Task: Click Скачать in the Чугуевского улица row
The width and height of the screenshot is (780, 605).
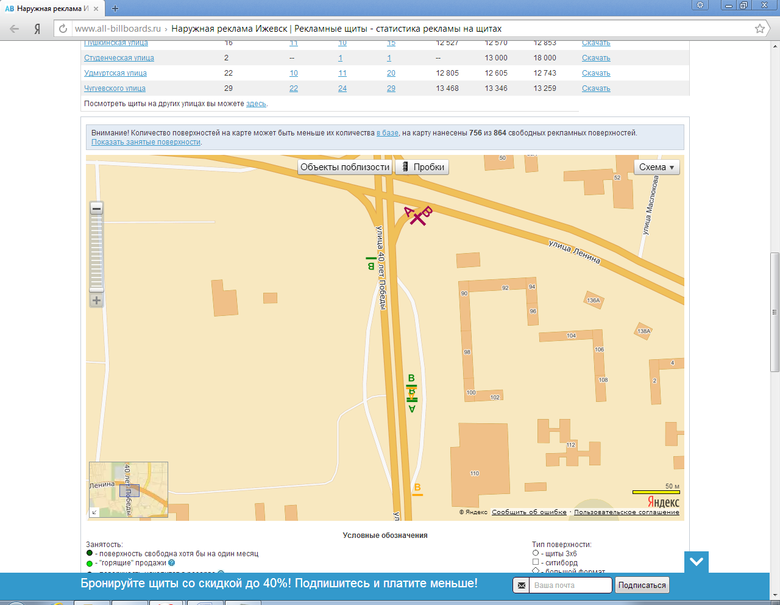Action: (x=596, y=88)
